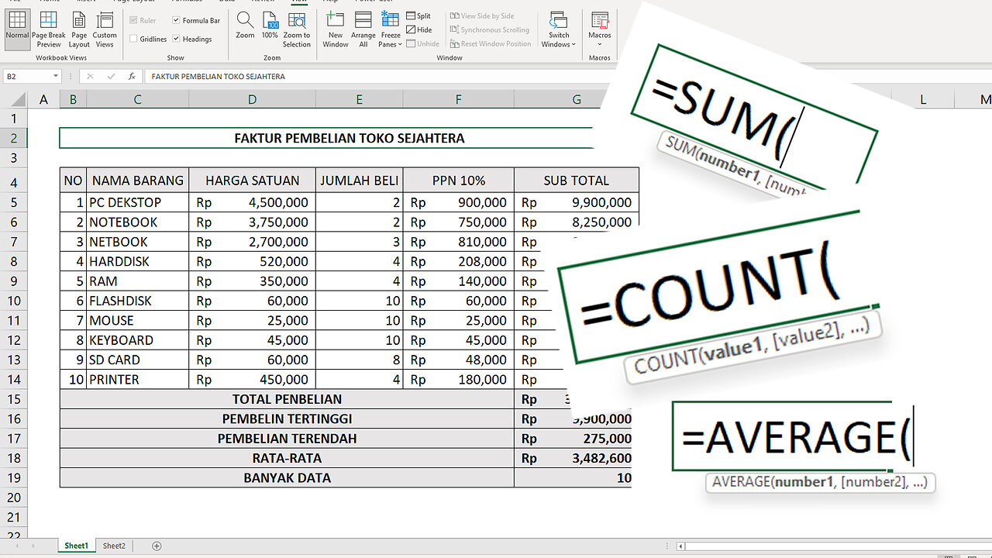Set zoom to 100%

click(270, 26)
